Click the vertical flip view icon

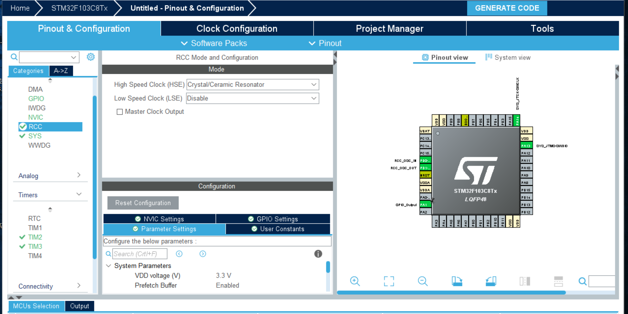tap(525, 281)
